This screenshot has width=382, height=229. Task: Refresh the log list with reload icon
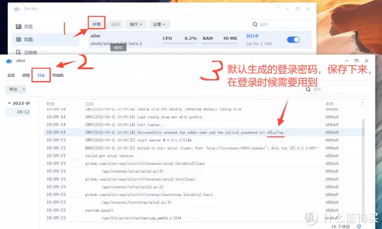pos(359,226)
